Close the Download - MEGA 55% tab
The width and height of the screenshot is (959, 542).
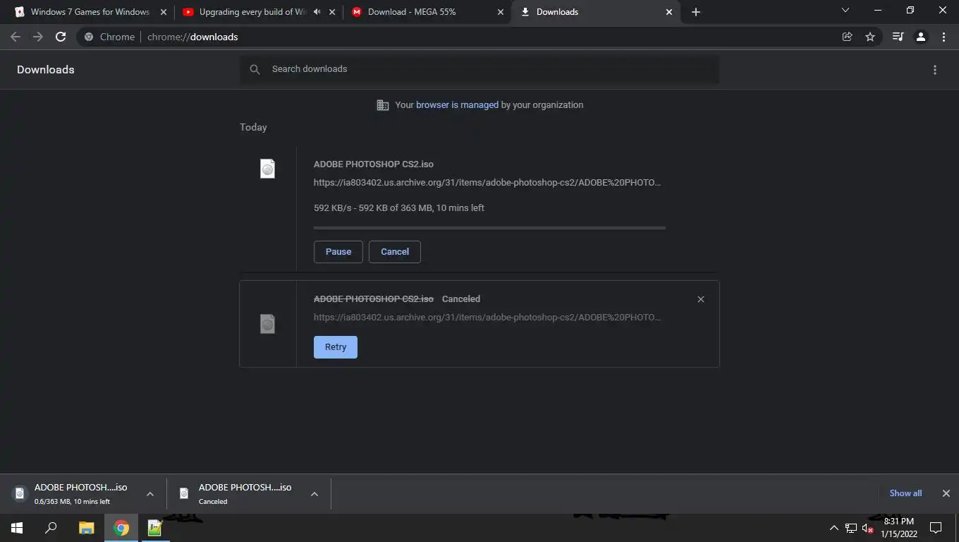click(x=501, y=12)
